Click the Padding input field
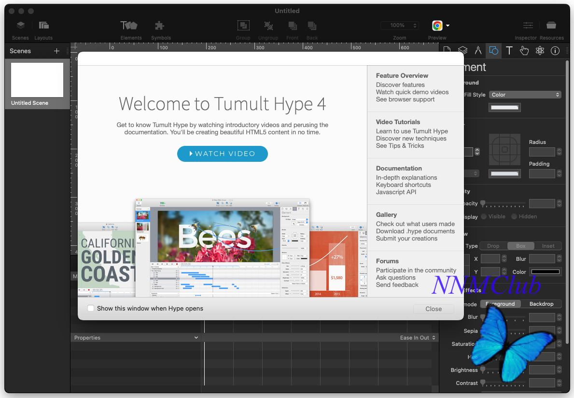 pyautogui.click(x=542, y=173)
